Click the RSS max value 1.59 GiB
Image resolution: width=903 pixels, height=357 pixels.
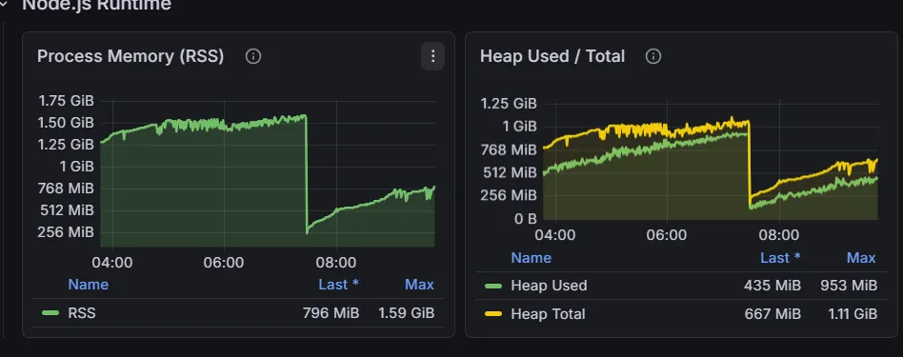coord(407,313)
